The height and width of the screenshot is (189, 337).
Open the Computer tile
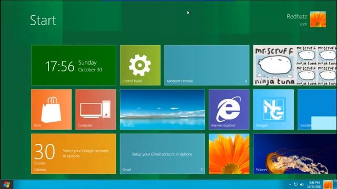point(96,110)
